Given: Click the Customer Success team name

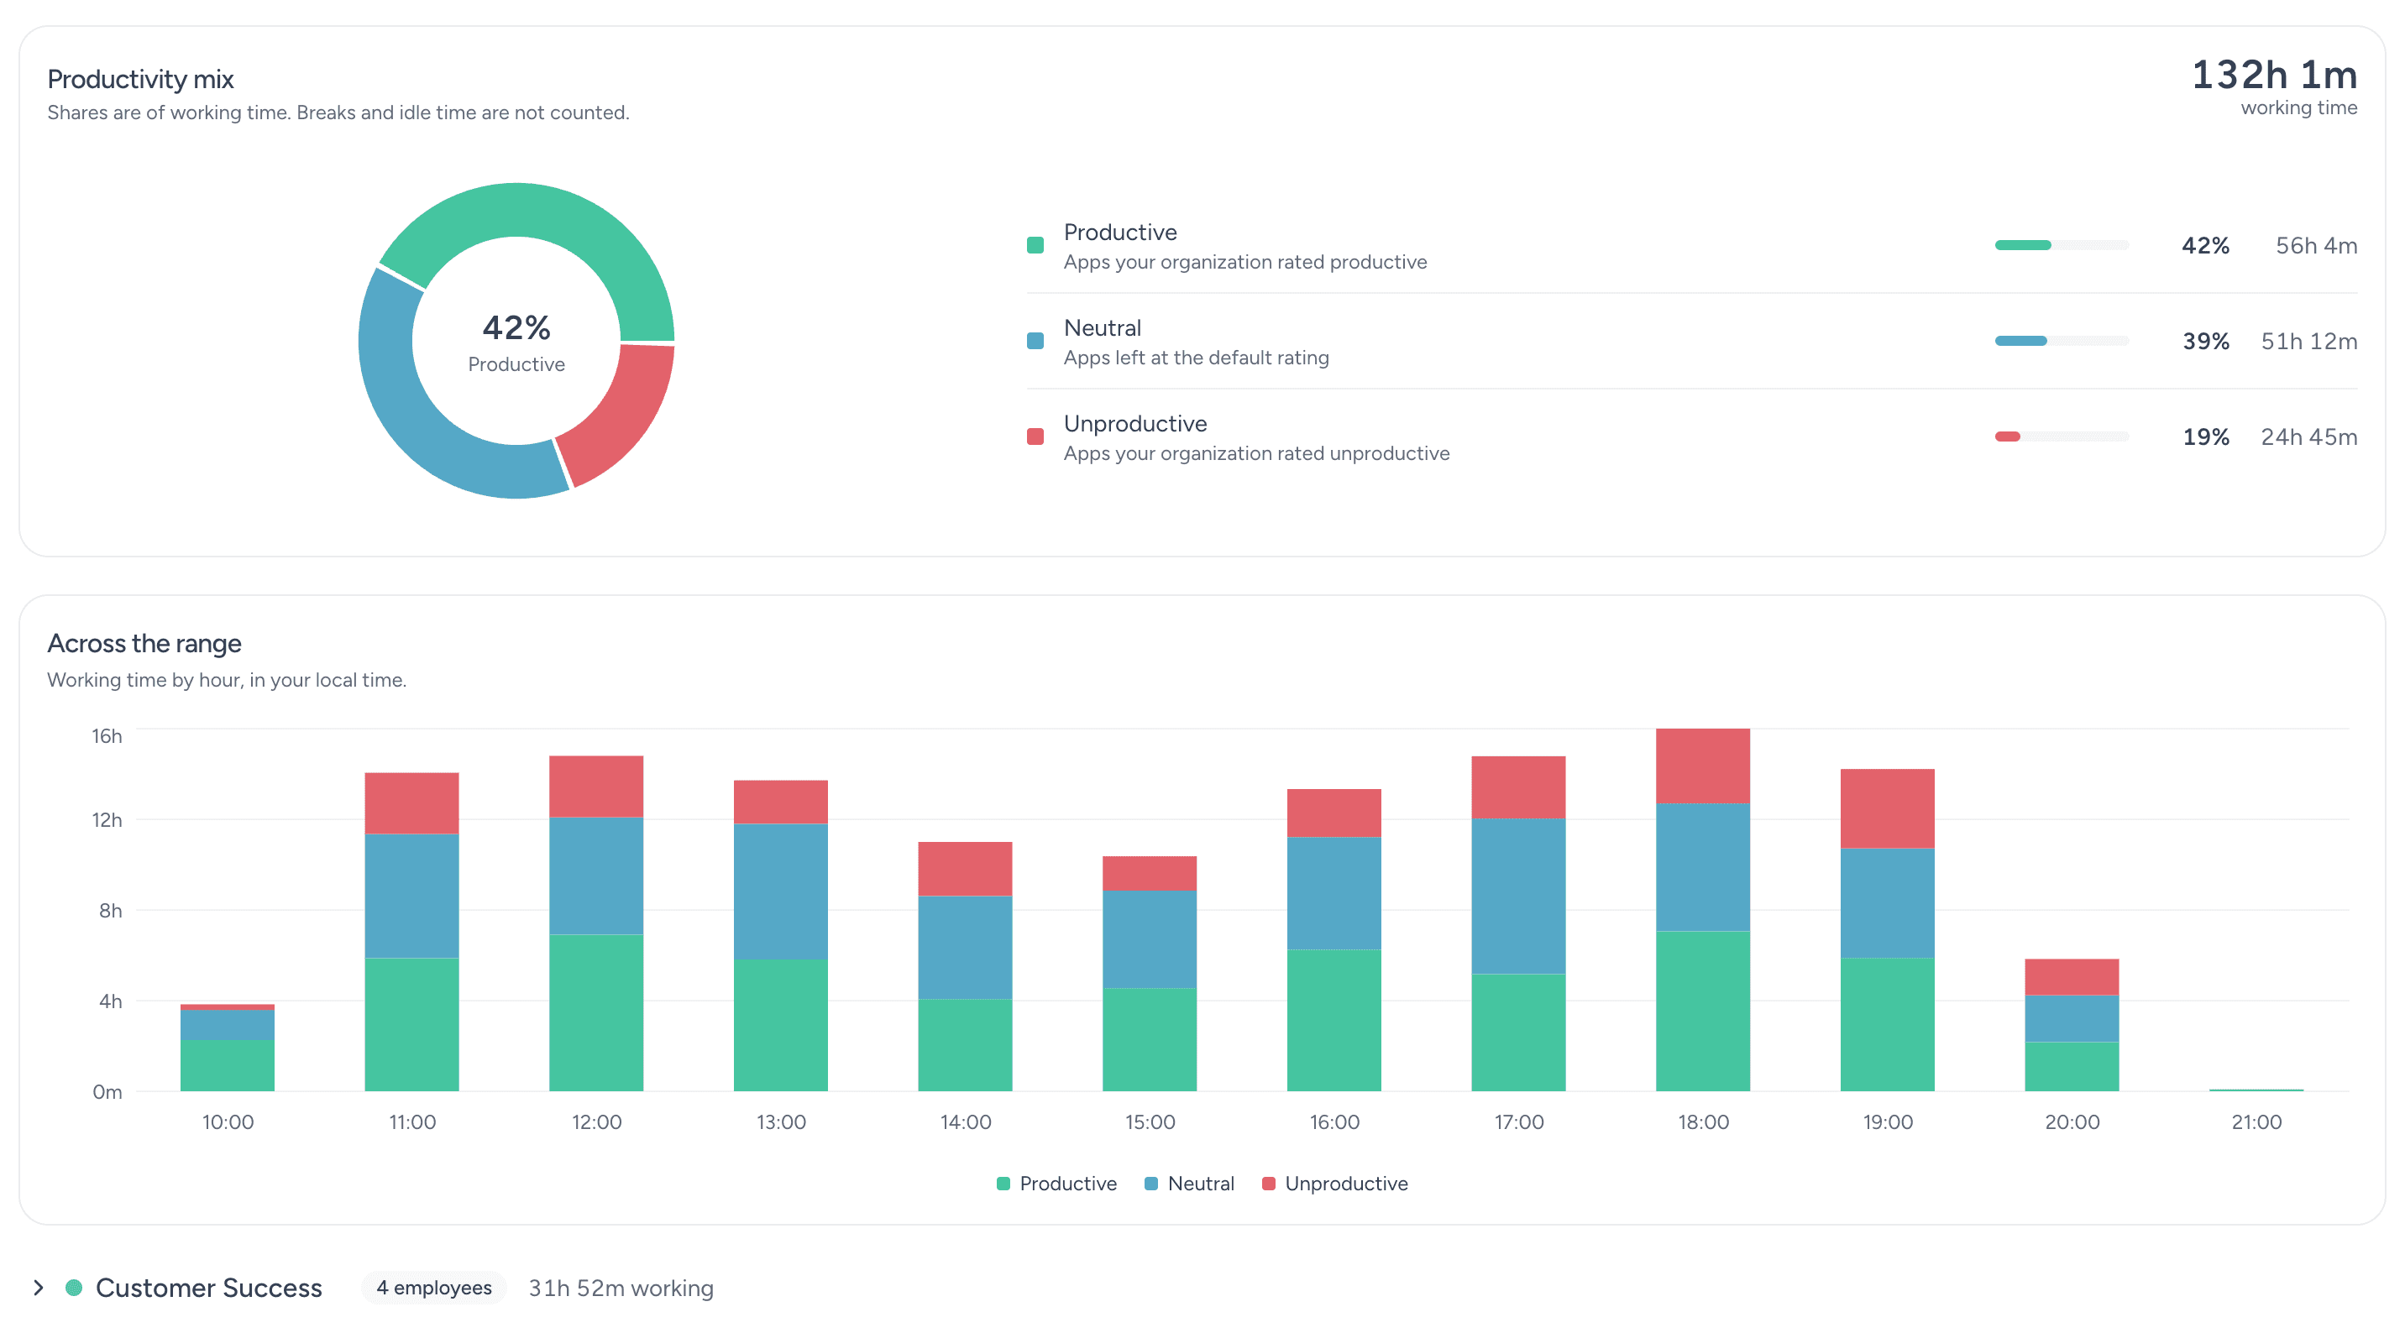Looking at the screenshot, I should [x=208, y=1288].
